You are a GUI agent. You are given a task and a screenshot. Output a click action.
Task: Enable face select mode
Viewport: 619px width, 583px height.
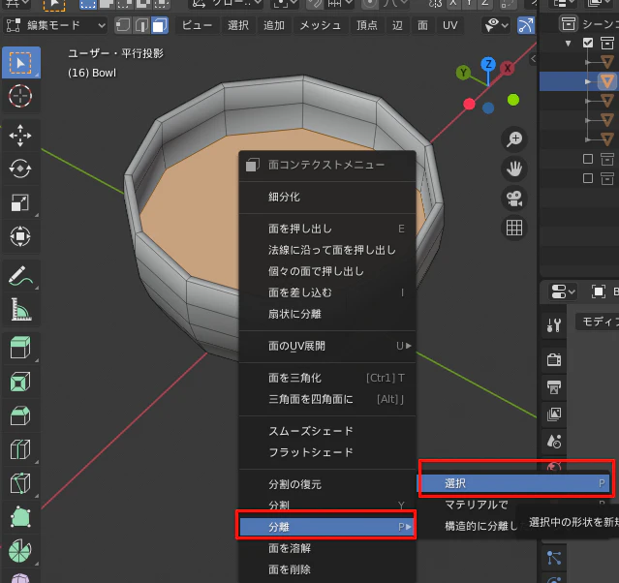160,25
